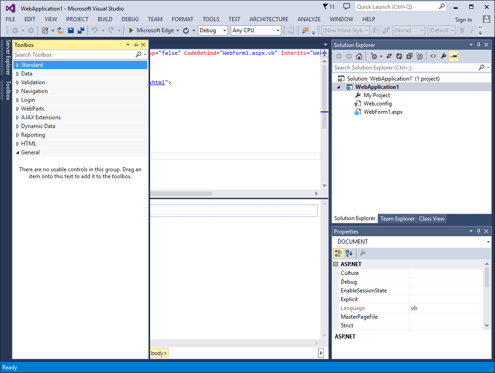Image resolution: width=495 pixels, height=373 pixels.
Task: Refresh the Solution Explorer tree
Action: [x=399, y=56]
